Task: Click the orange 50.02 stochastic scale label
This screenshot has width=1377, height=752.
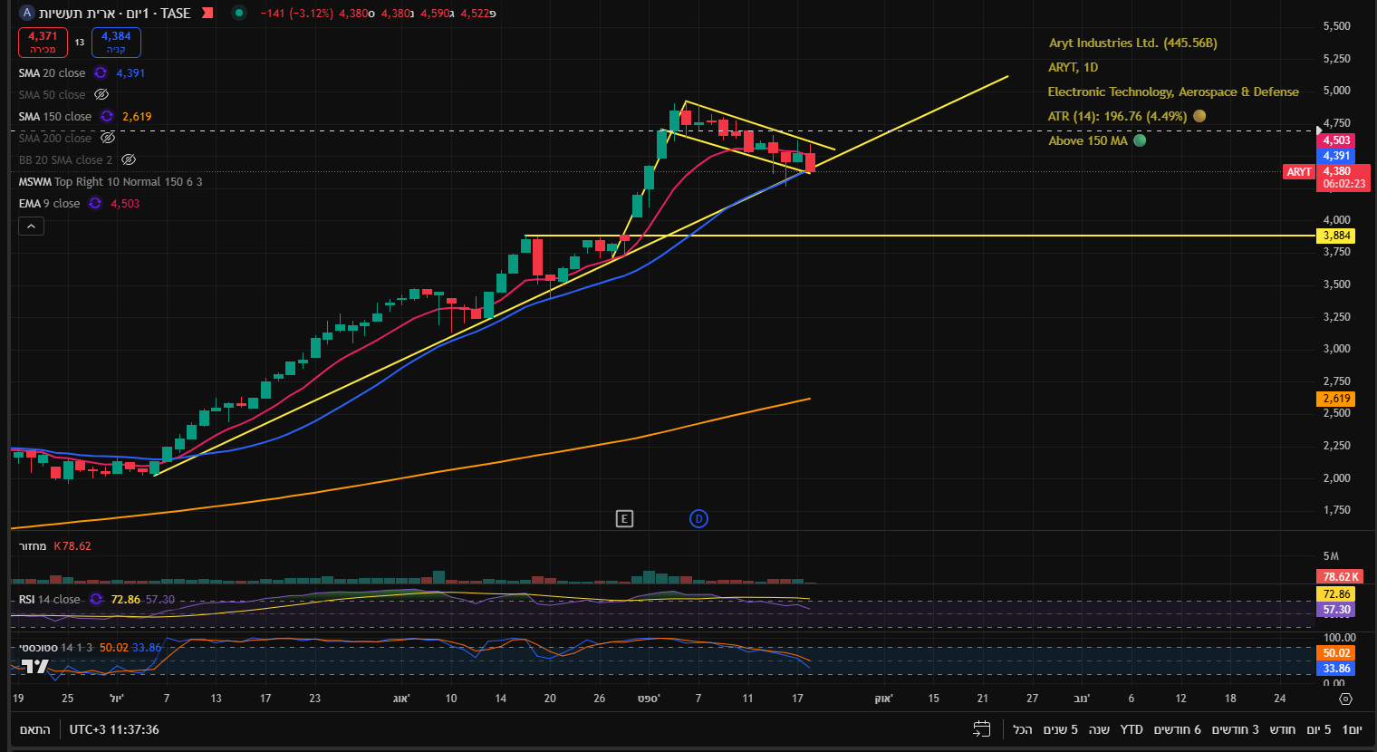Action: click(1336, 653)
